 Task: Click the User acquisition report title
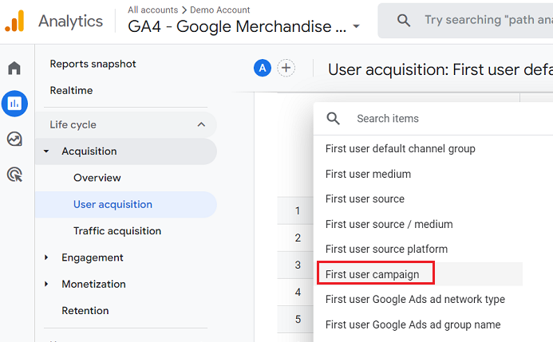tap(440, 69)
